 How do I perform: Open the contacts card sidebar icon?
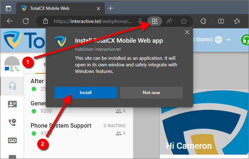(12, 104)
